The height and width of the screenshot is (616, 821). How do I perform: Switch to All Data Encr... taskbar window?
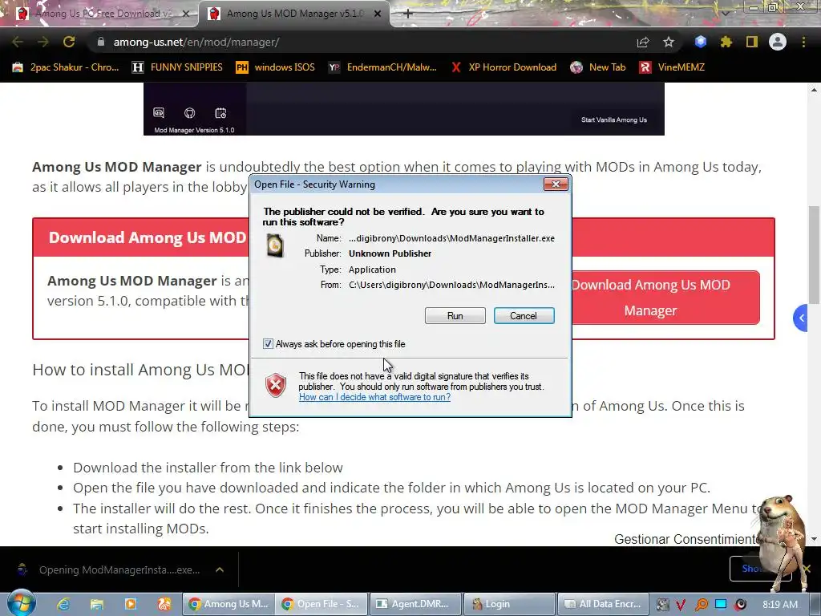[x=603, y=604]
